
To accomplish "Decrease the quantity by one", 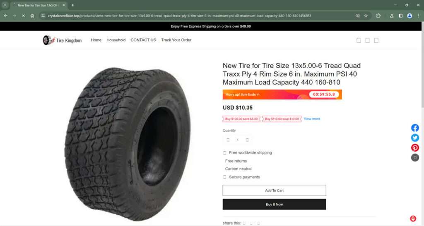I will tap(228, 140).
